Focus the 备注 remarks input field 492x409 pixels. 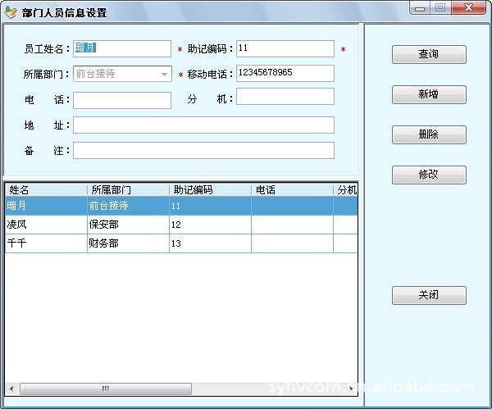click(x=203, y=151)
